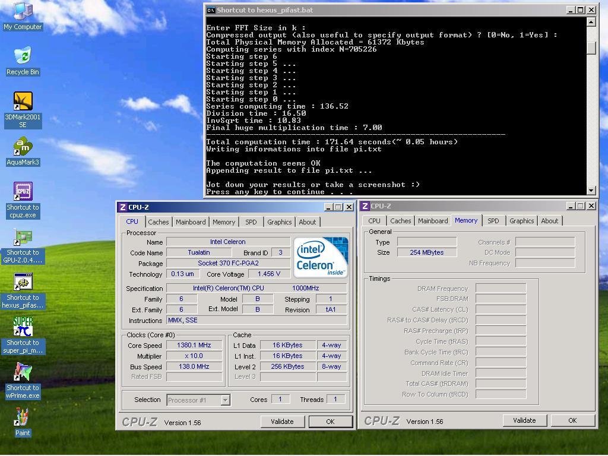Click the Bus Speed value 138.0 MHz
608x456 pixels.
[x=194, y=366]
